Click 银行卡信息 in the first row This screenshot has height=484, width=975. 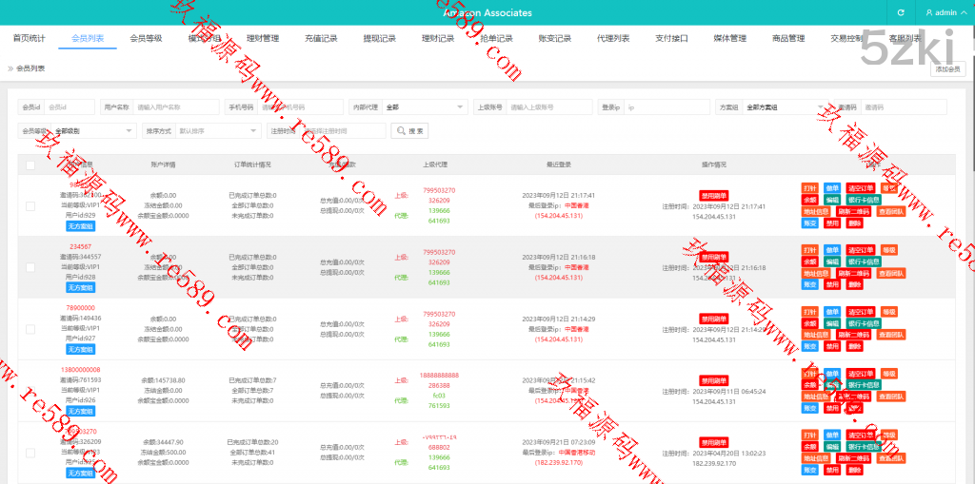pos(864,200)
